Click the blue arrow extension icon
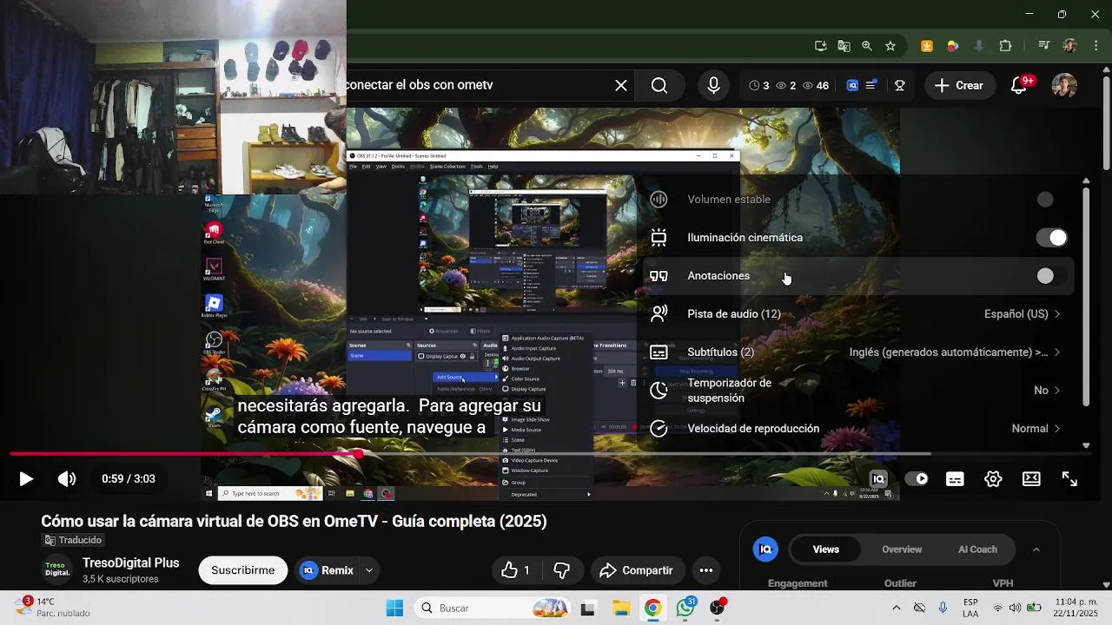This screenshot has width=1112, height=625. (x=979, y=46)
